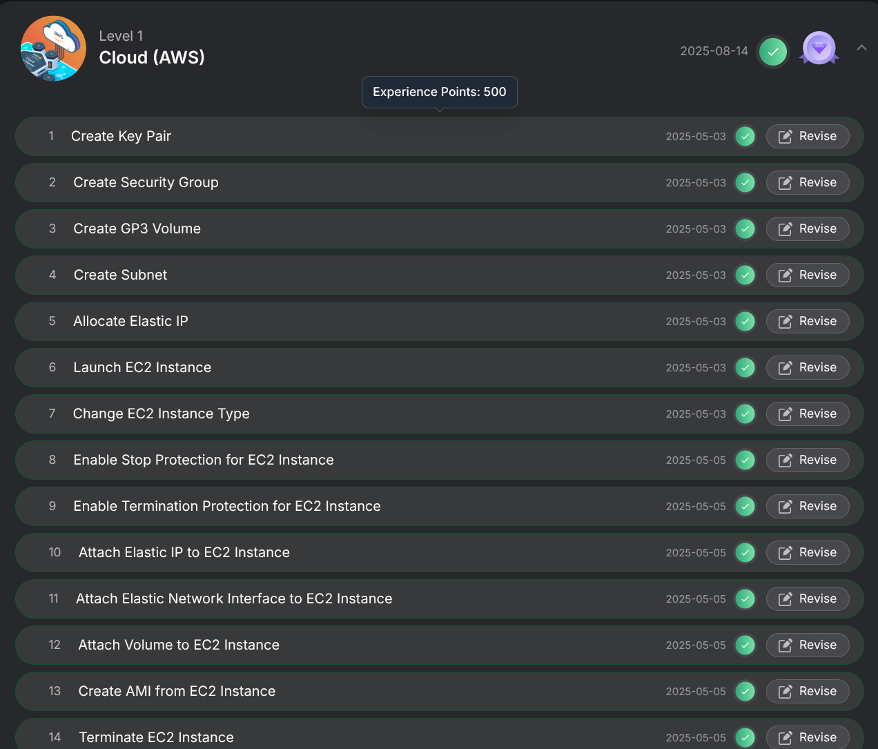Click the 2025-08-14 level completion date
878x749 pixels.
[x=714, y=51]
